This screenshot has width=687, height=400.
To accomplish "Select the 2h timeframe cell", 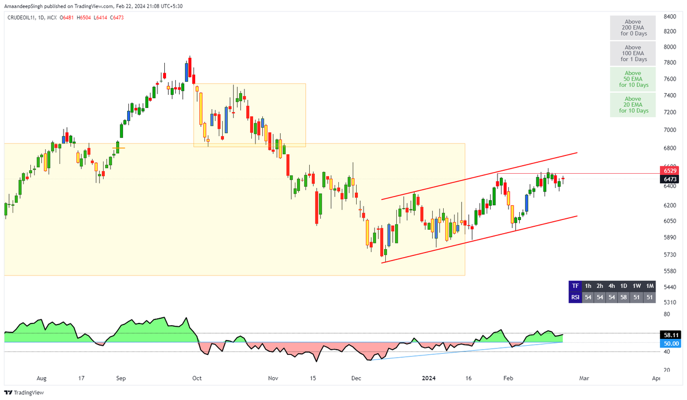I will (600, 286).
